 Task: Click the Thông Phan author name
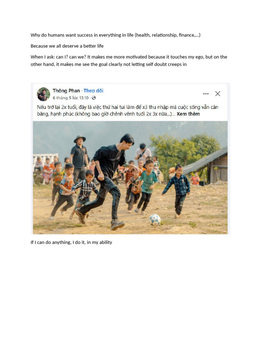[x=66, y=91]
